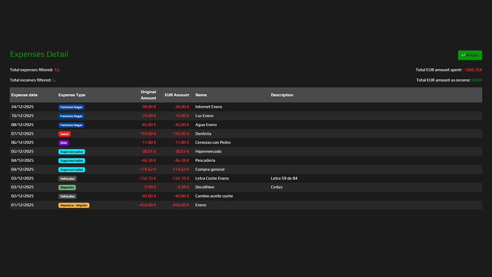This screenshot has width=492, height=277.
Task: Click the Vehículos tag on Letra Coche row
Action: point(67,179)
